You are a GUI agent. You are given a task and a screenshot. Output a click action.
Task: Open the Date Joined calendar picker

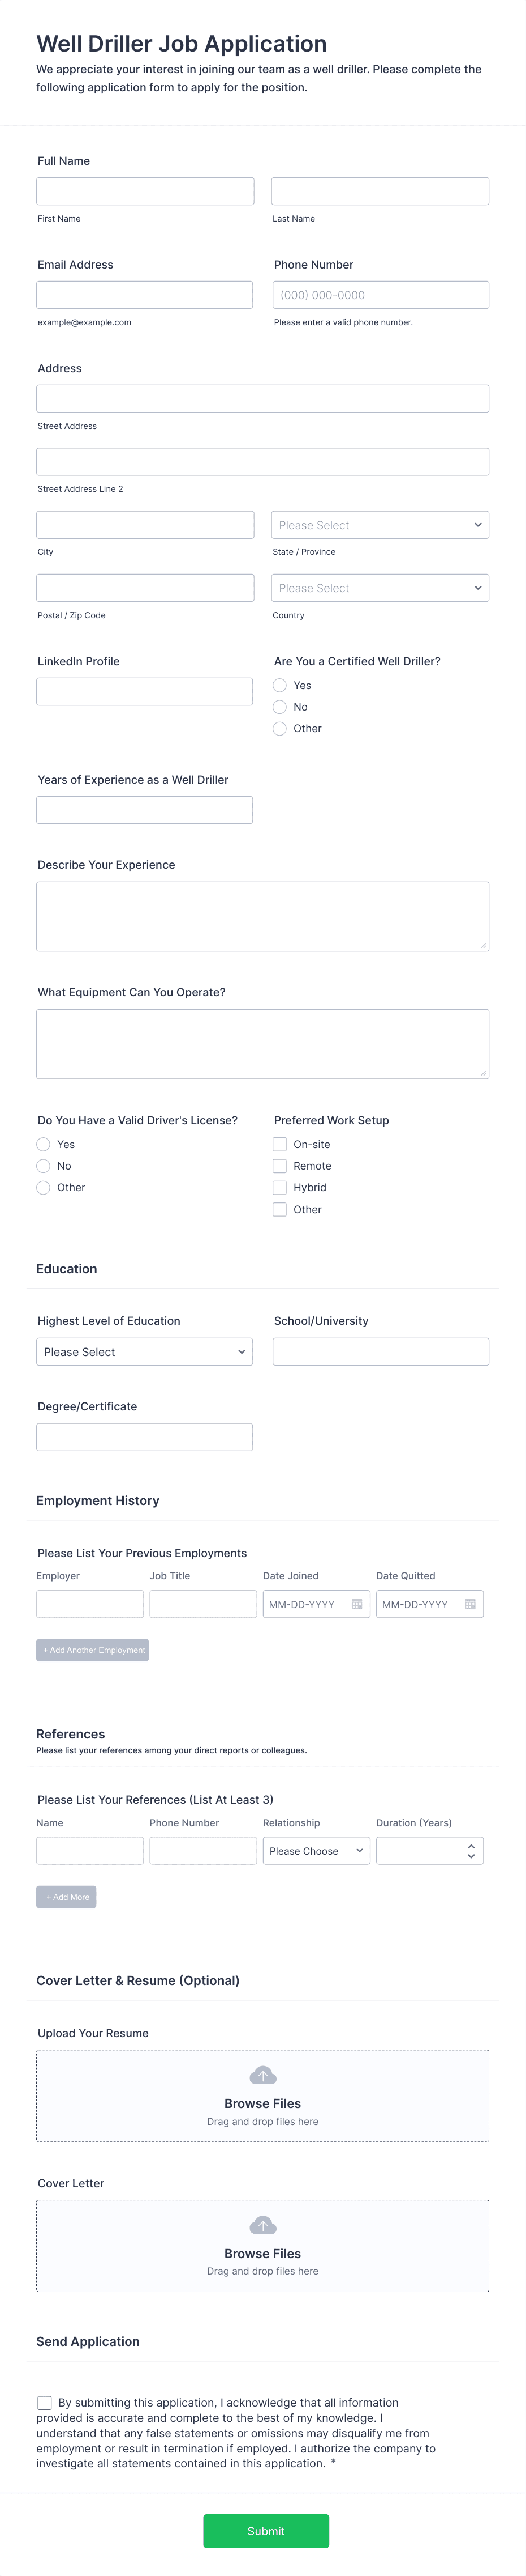pos(359,1604)
